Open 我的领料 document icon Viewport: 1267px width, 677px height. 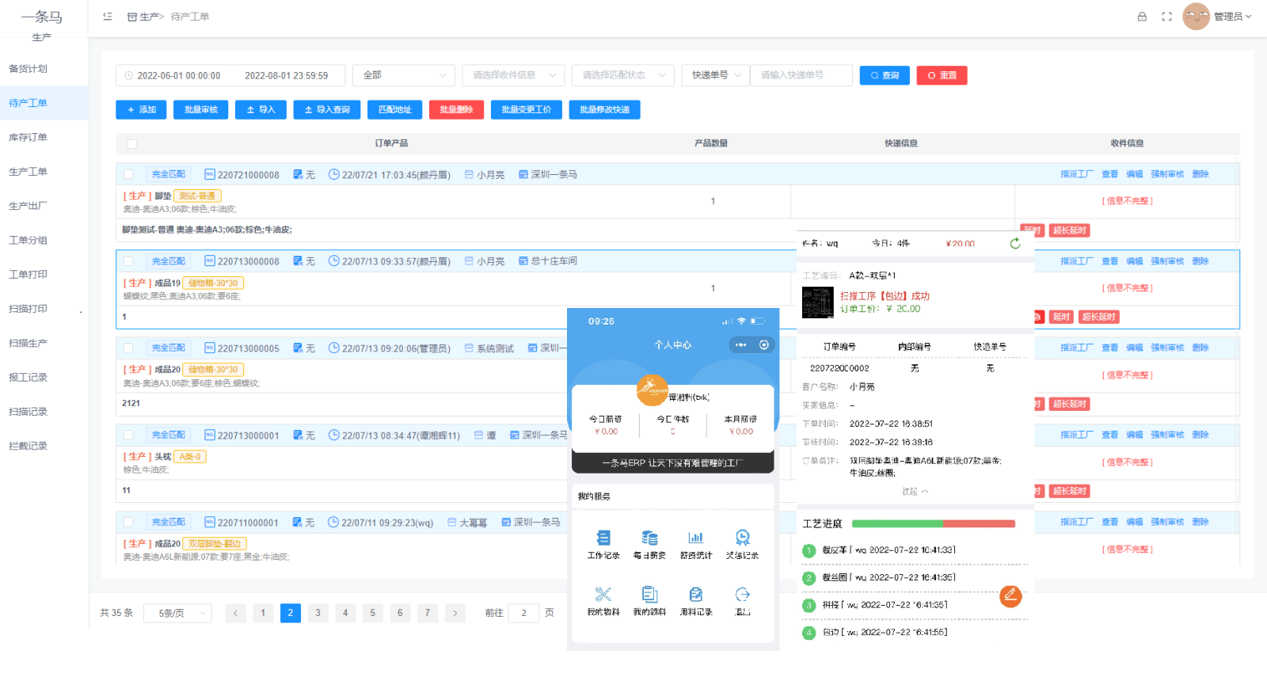tap(649, 594)
